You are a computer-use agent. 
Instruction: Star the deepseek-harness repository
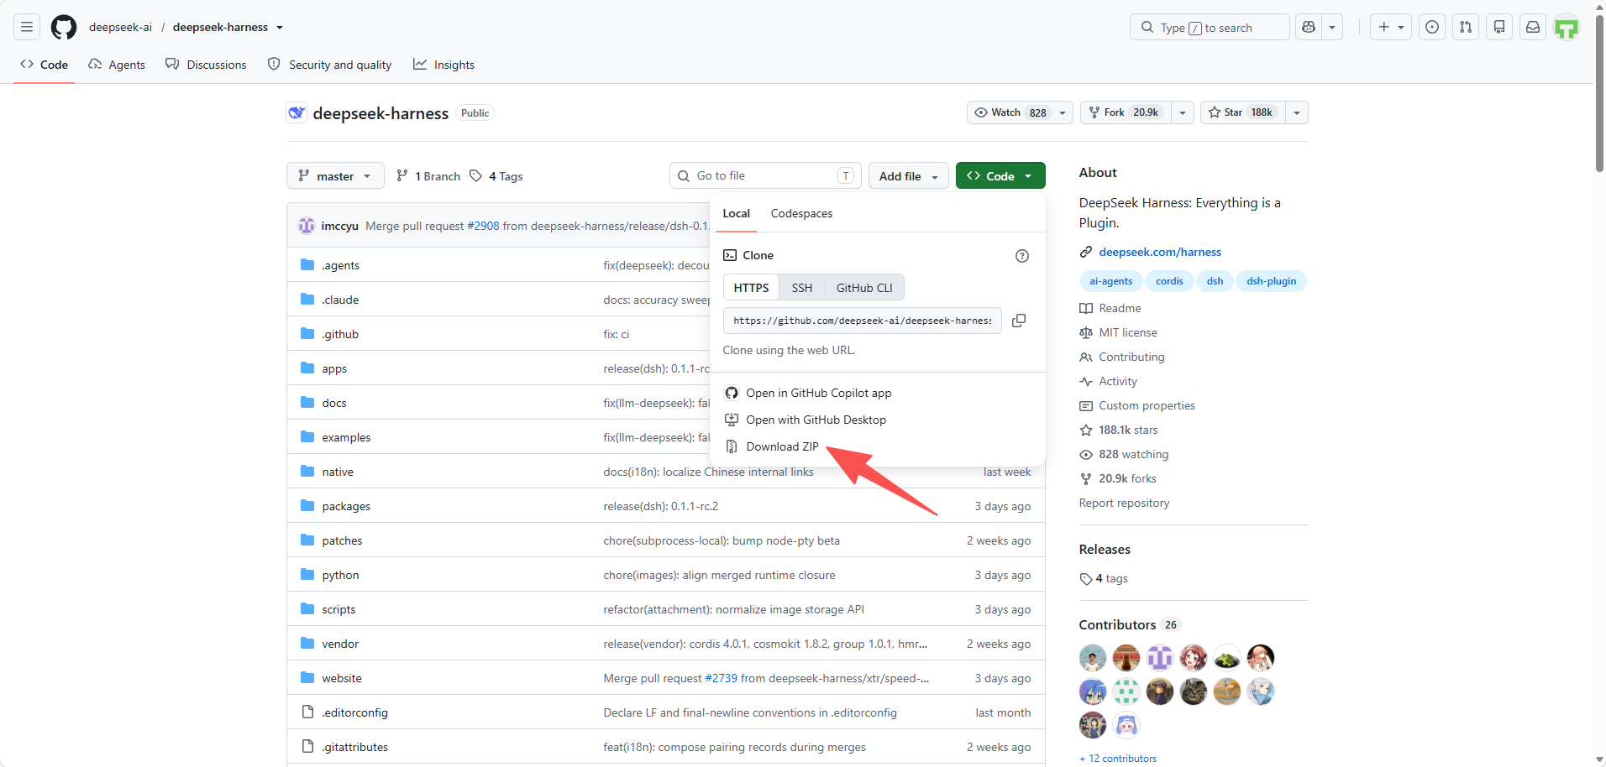click(x=1243, y=112)
